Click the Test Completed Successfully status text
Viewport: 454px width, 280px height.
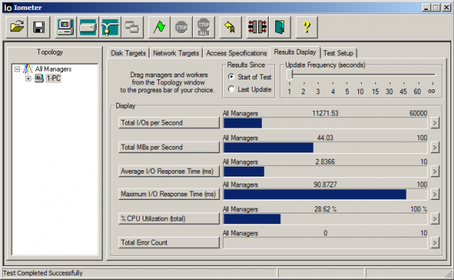coord(43,273)
